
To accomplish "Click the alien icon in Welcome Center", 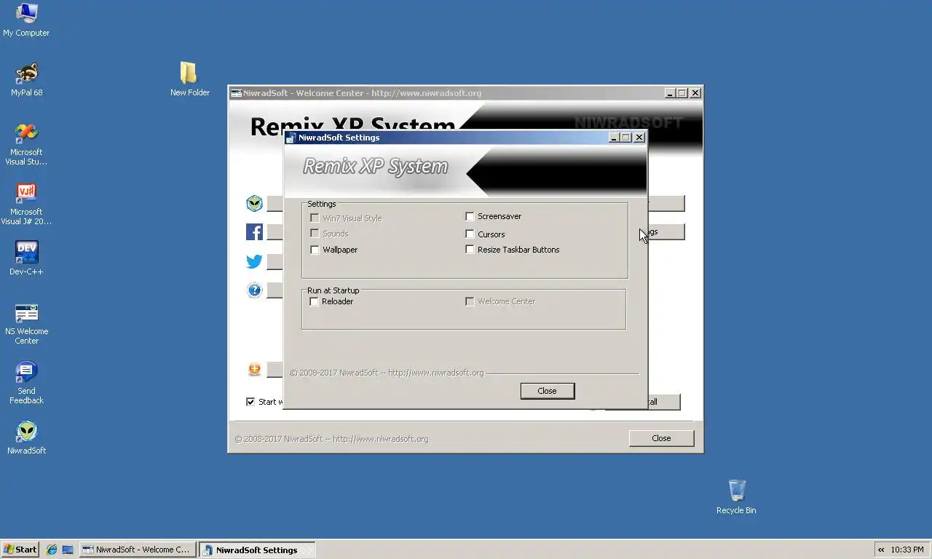I will point(254,204).
